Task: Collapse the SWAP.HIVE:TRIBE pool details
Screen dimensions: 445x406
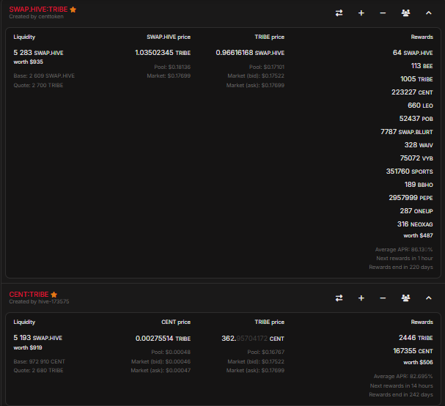Action: 428,13
